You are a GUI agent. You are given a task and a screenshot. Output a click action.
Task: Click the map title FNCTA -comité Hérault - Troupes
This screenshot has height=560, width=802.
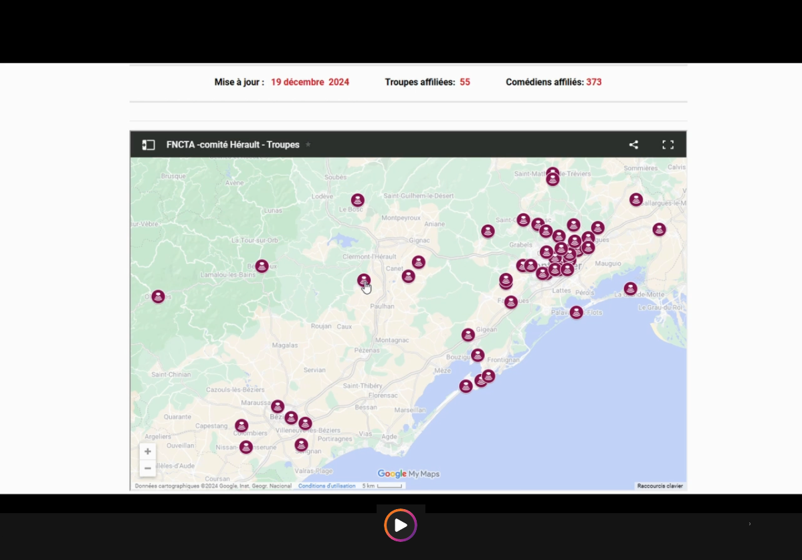[233, 145]
